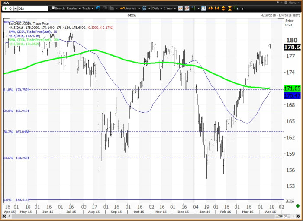This screenshot has height=221, width=303.
Task: Open the Daily interval dropdown
Action: 157,9
